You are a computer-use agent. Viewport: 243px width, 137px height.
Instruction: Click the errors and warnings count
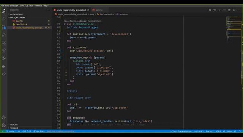pyautogui.click(x=27, y=131)
